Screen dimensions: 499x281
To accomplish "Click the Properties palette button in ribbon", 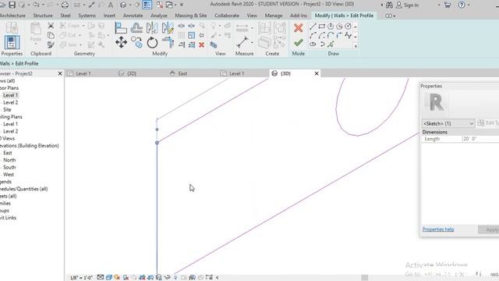I will (12, 42).
